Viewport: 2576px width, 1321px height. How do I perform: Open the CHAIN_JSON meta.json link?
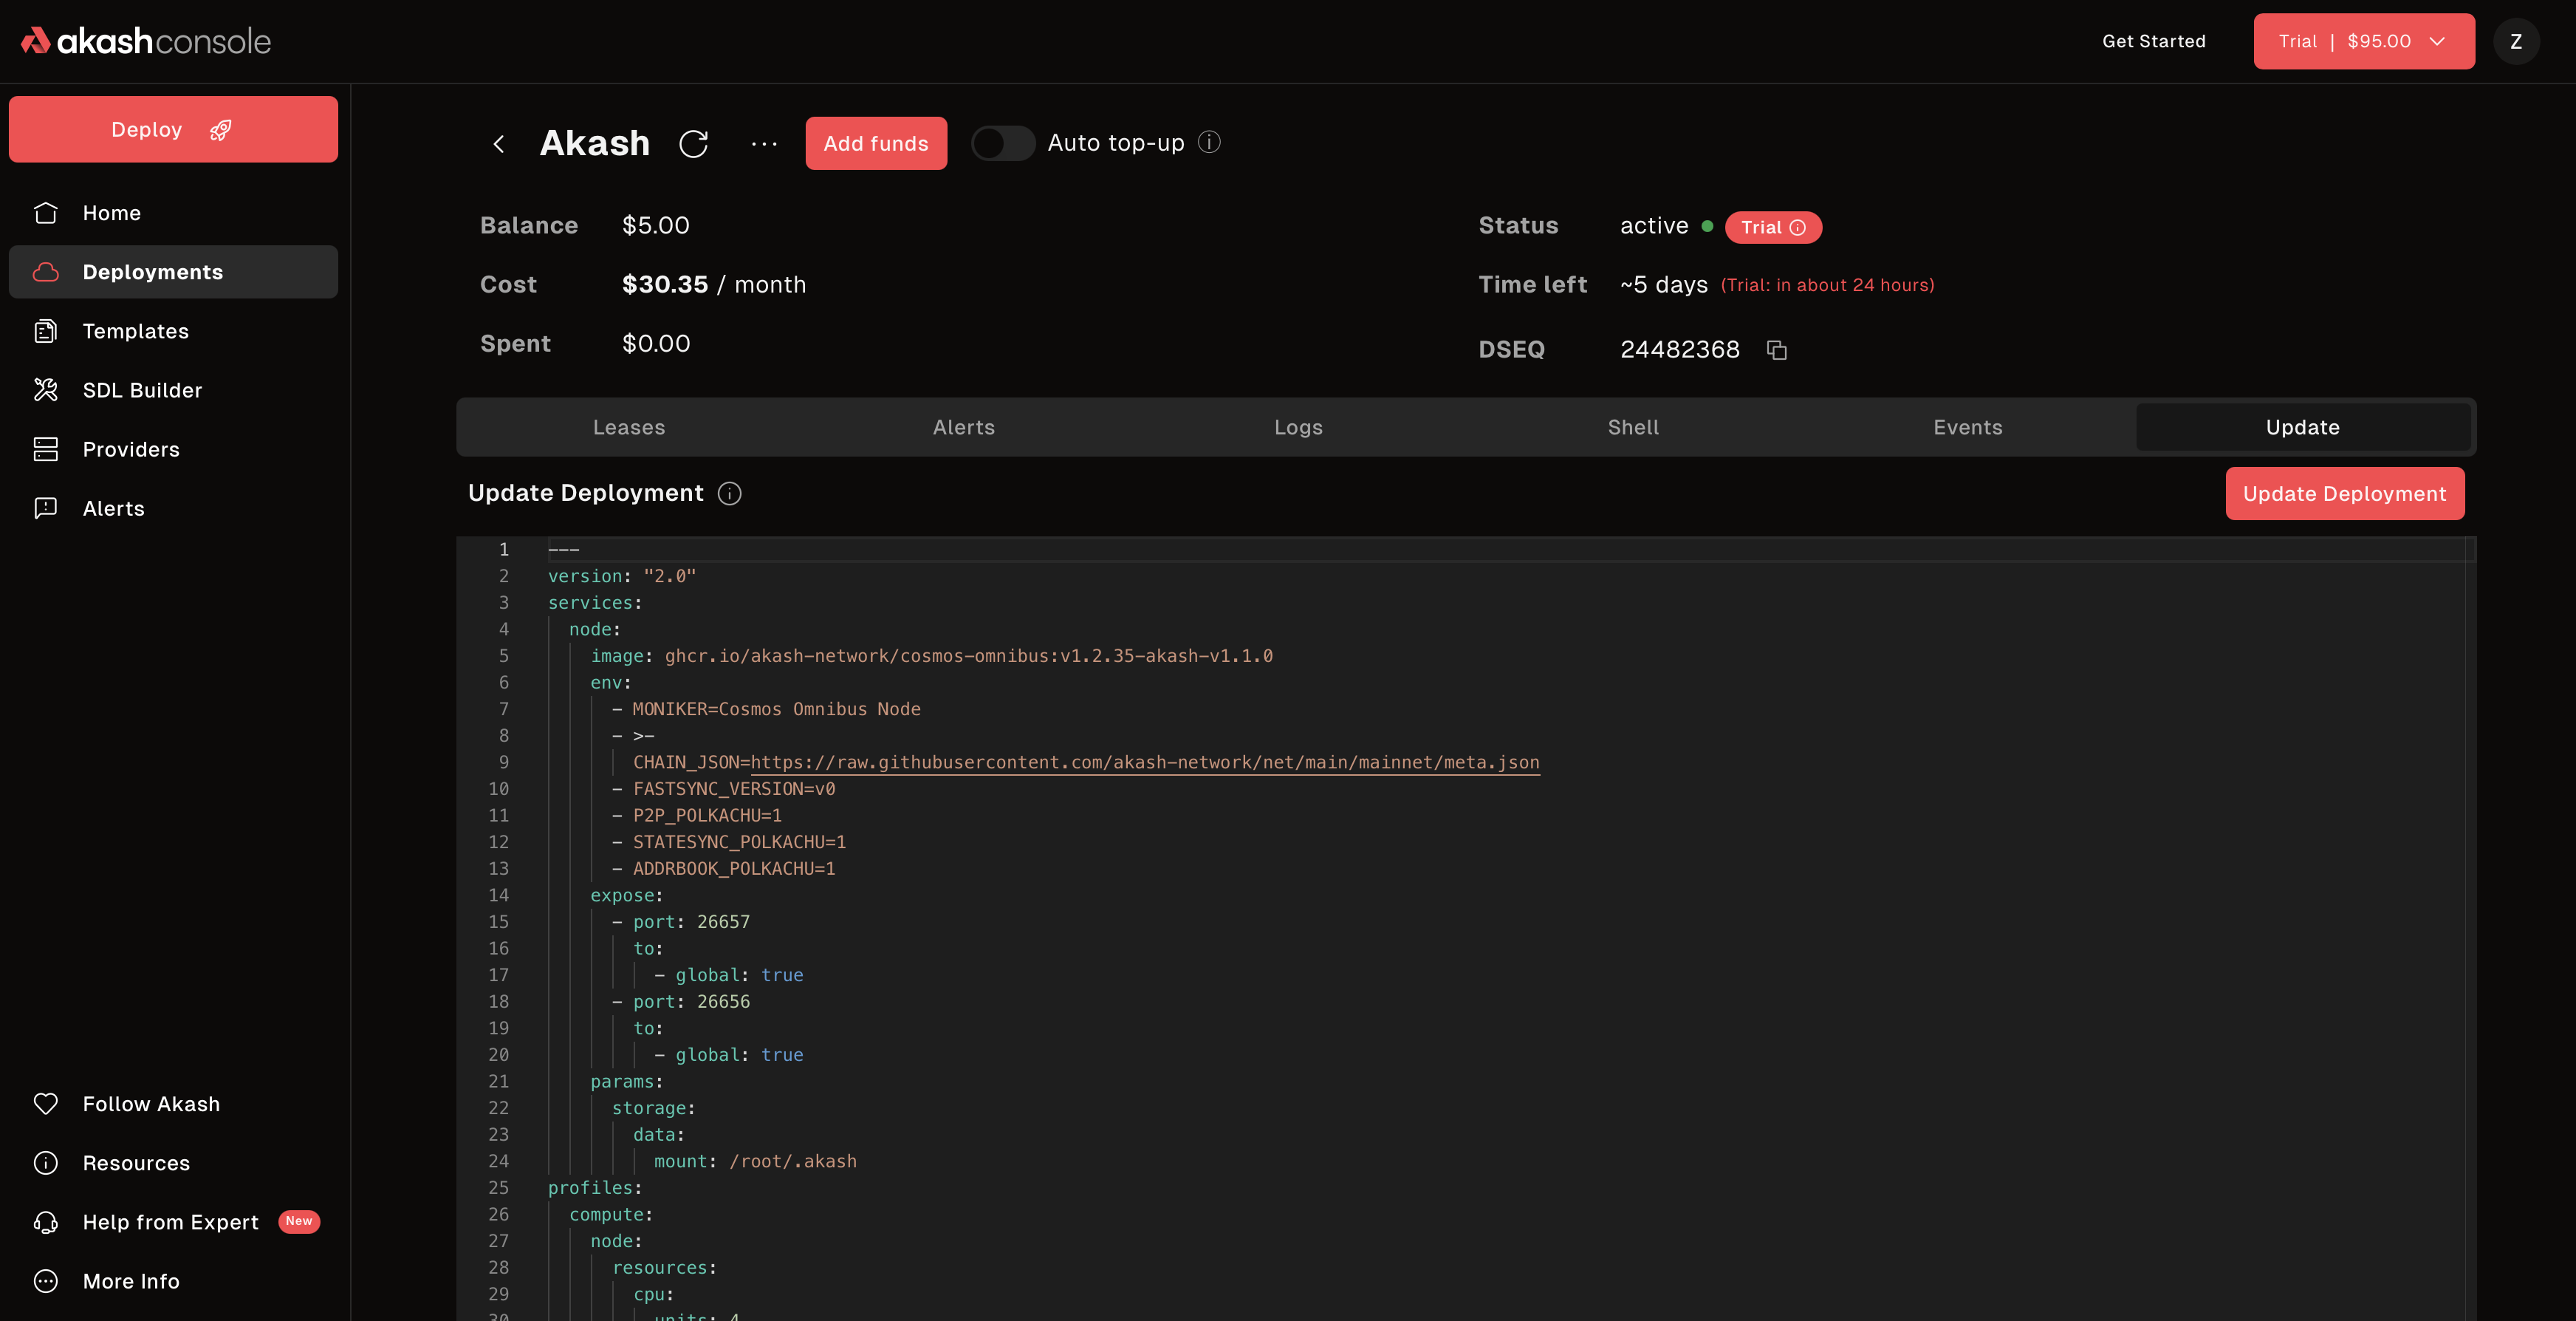(1144, 762)
